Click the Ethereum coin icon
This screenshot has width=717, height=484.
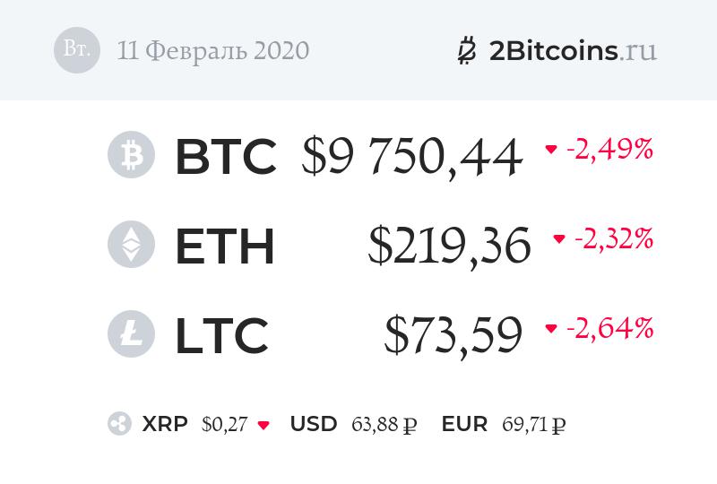(x=131, y=245)
